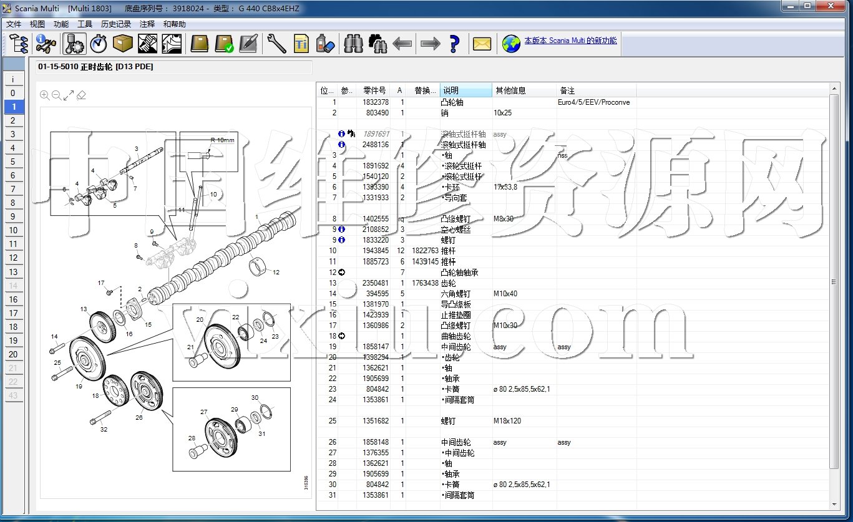This screenshot has height=522, width=853.
Task: Click the wrench tool icon
Action: [x=276, y=44]
